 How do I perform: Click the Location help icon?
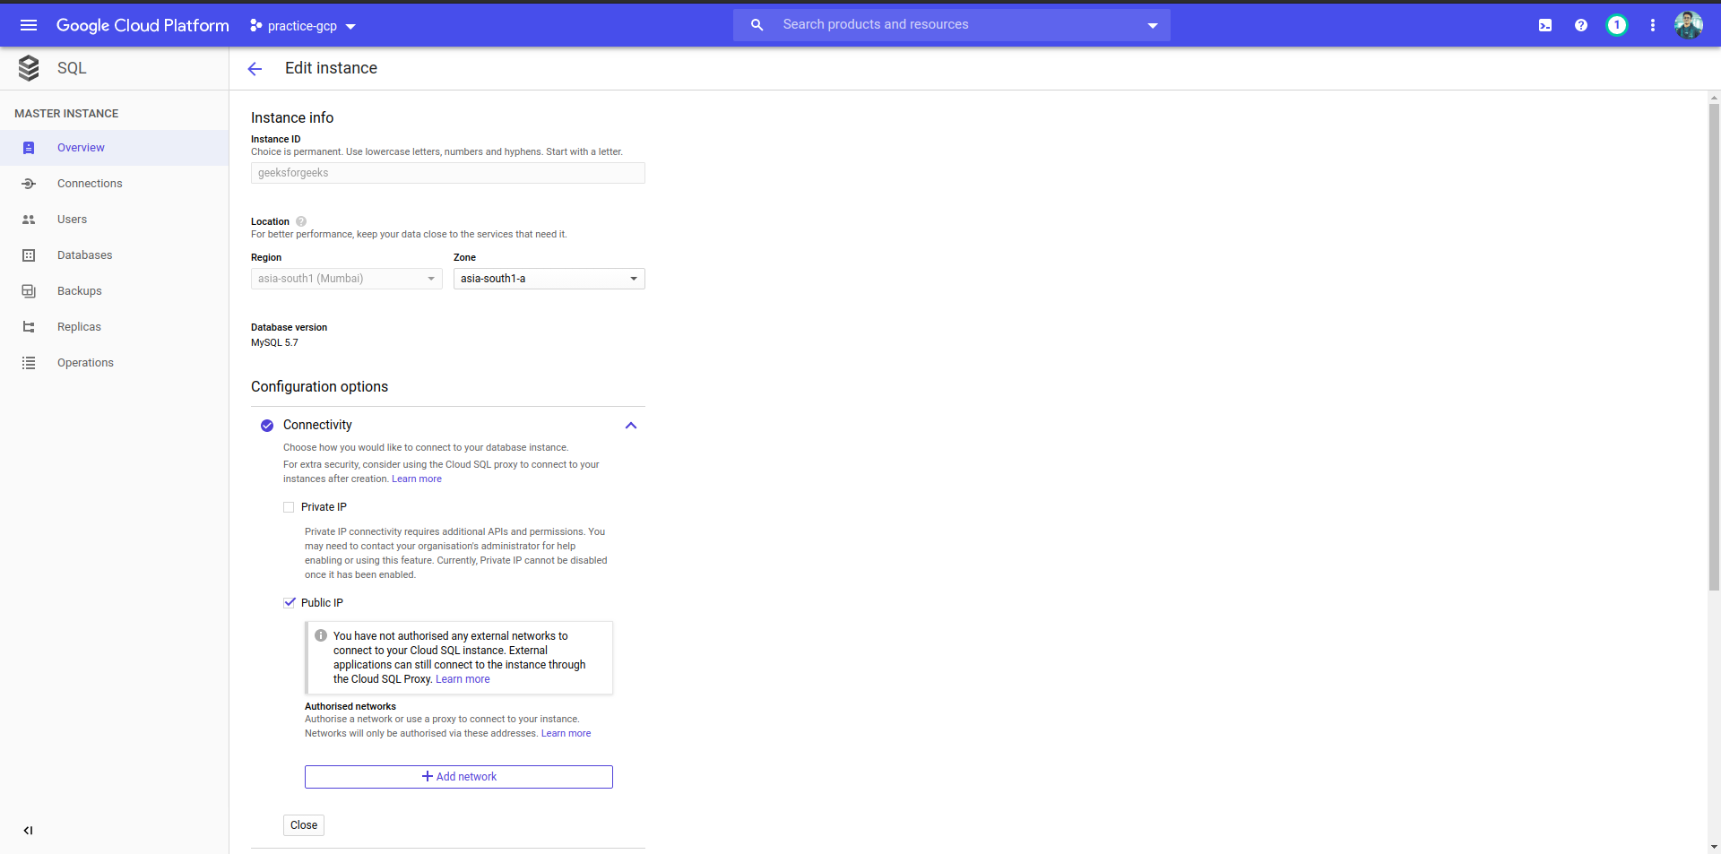tap(301, 221)
